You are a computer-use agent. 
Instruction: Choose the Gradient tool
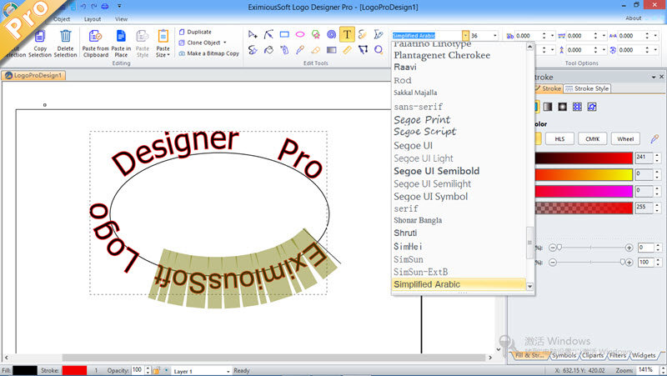tap(331, 50)
